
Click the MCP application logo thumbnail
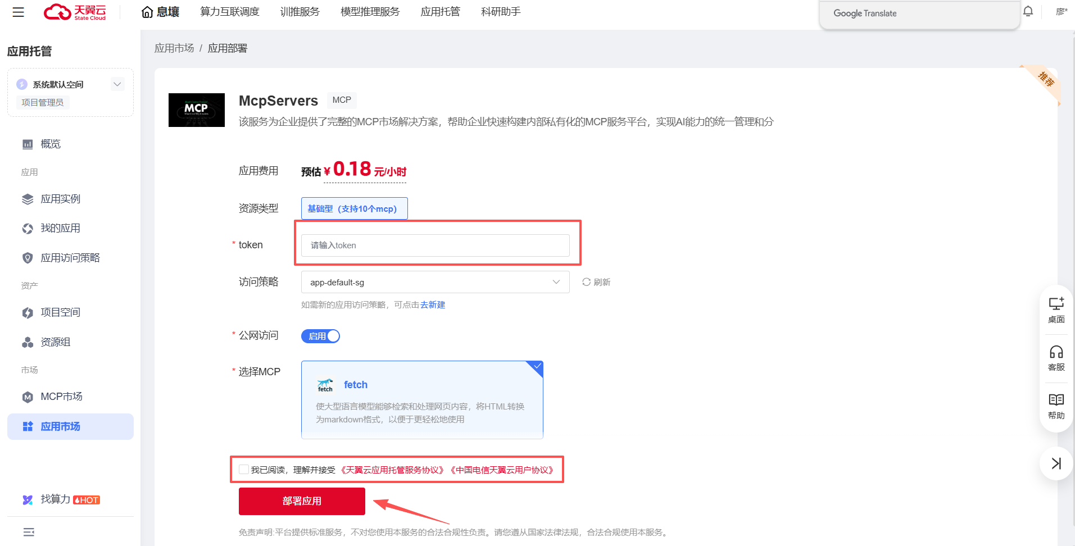(197, 110)
